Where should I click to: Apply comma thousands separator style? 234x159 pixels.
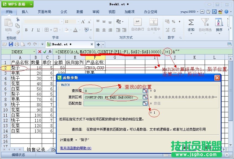(180, 22)
